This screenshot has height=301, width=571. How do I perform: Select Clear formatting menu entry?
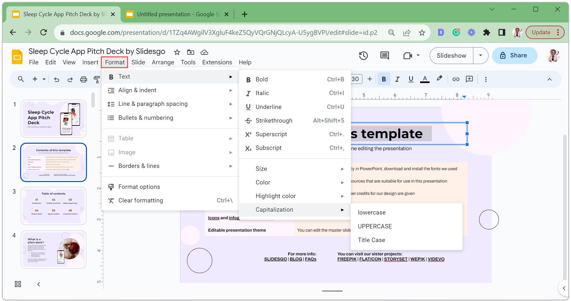(x=140, y=201)
